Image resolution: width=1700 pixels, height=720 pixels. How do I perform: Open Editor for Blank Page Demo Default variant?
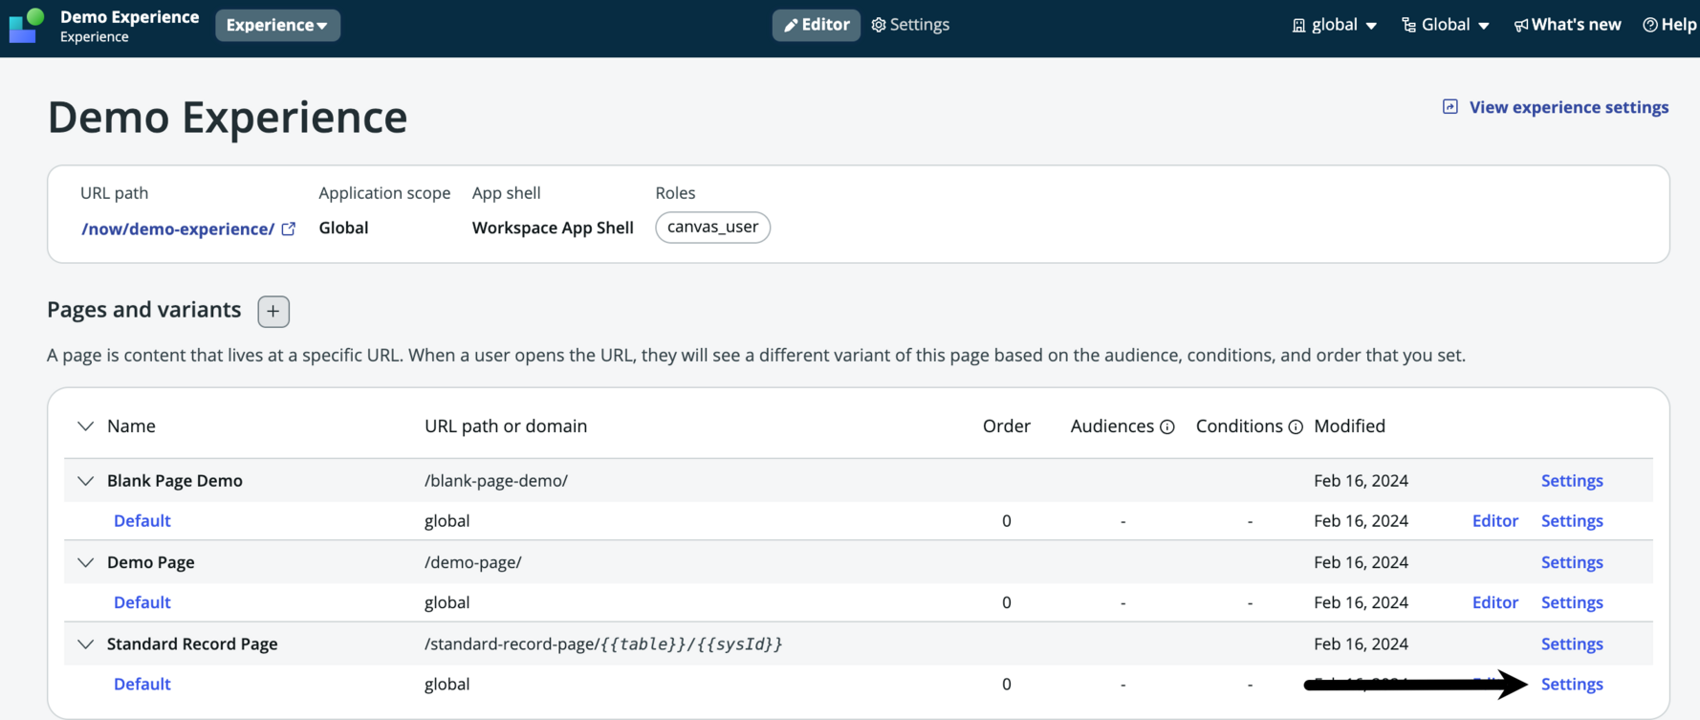1495,521
